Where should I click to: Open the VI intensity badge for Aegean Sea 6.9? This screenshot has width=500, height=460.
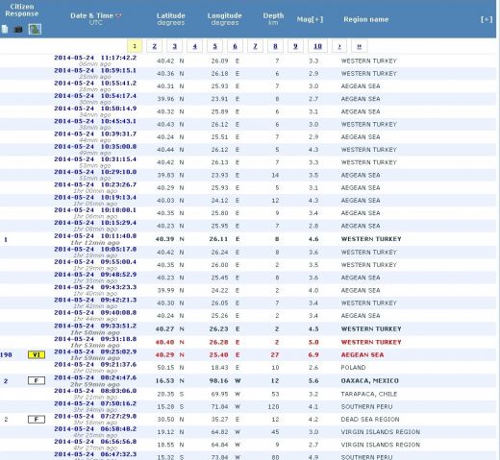(x=37, y=354)
